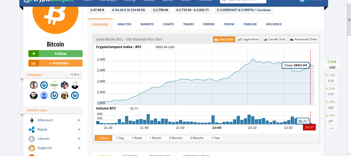Select EUR currency with 4.14% change

pos(331,78)
